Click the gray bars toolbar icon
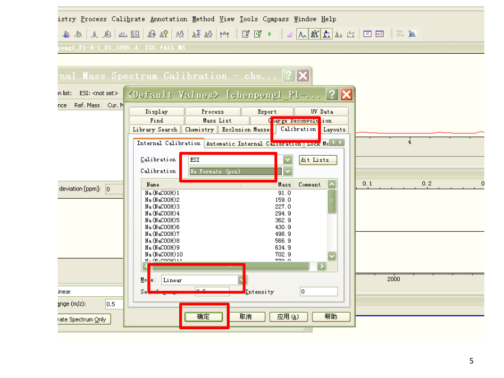The width and height of the screenshot is (504, 378). [x=338, y=34]
